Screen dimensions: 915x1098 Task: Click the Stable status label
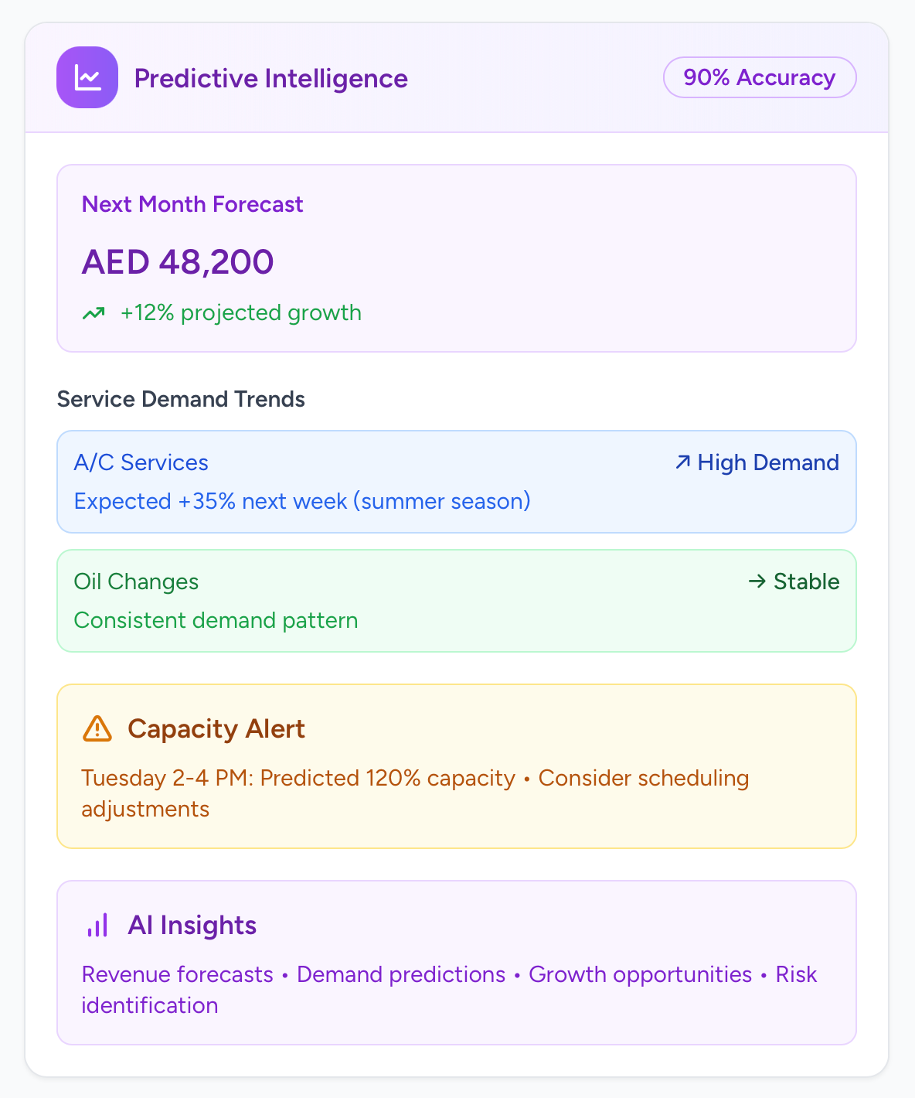coord(807,581)
